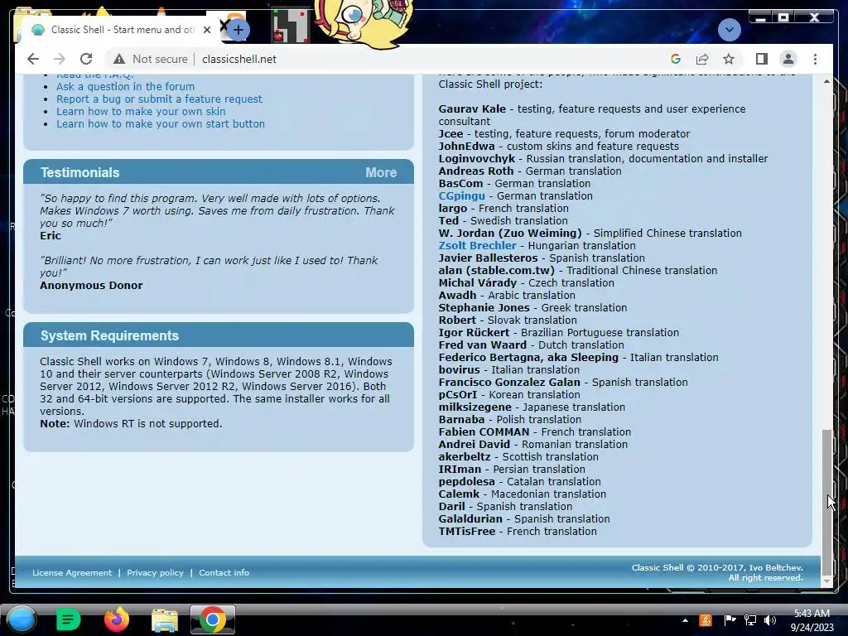848x636 pixels.
Task: Click the page vertical scrollbar thumb
Action: coord(826,502)
